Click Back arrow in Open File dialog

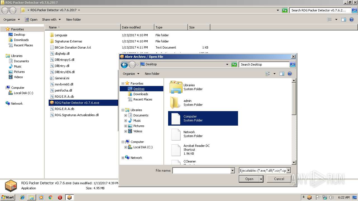[x=124, y=64]
